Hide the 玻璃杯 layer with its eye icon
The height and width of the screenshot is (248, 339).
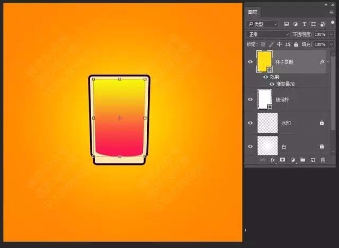point(250,99)
